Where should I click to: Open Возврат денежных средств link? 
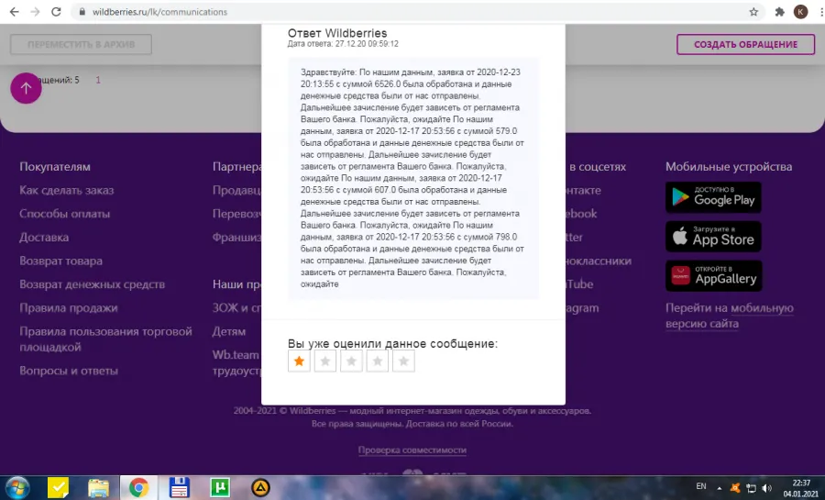click(x=92, y=284)
